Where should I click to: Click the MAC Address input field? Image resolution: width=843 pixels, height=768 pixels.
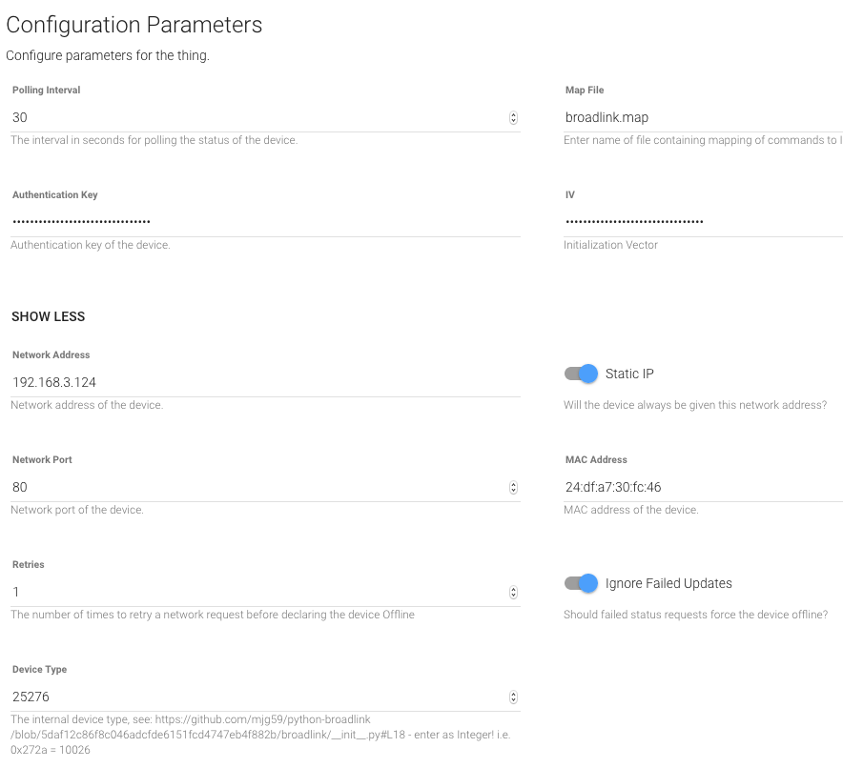coord(702,488)
